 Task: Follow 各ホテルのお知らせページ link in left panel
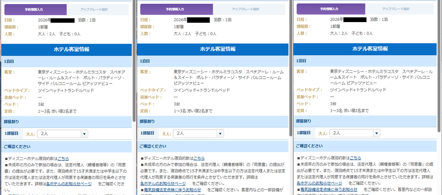69,183
